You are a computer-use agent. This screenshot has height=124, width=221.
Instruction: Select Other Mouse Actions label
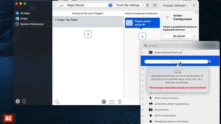click(x=166, y=98)
